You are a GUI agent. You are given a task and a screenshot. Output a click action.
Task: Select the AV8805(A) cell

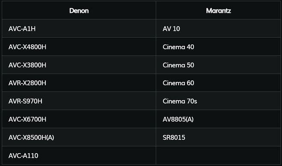point(218,119)
